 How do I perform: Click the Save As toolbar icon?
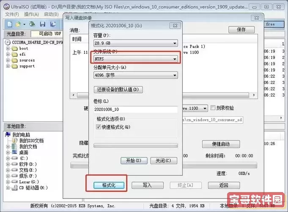[x=53, y=24]
